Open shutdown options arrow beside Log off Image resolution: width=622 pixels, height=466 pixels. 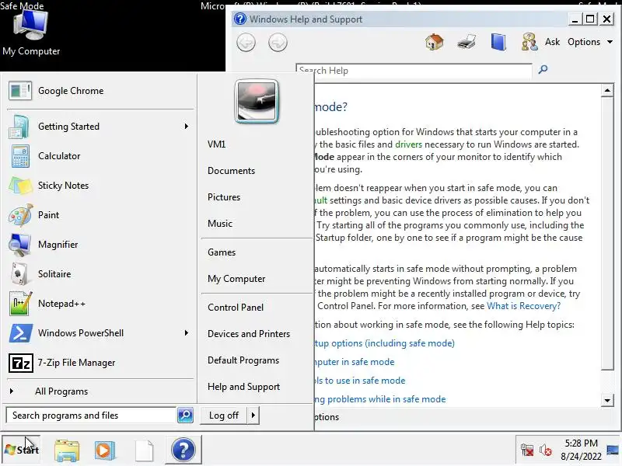pos(253,416)
